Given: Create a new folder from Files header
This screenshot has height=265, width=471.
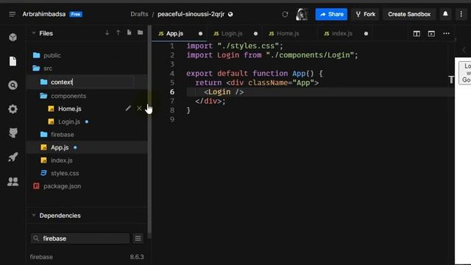Looking at the screenshot, I should coord(141,32).
